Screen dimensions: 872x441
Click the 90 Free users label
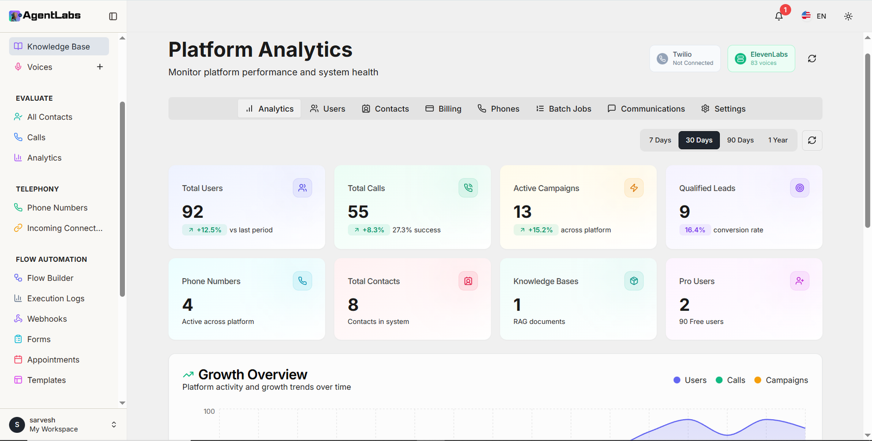pos(701,322)
